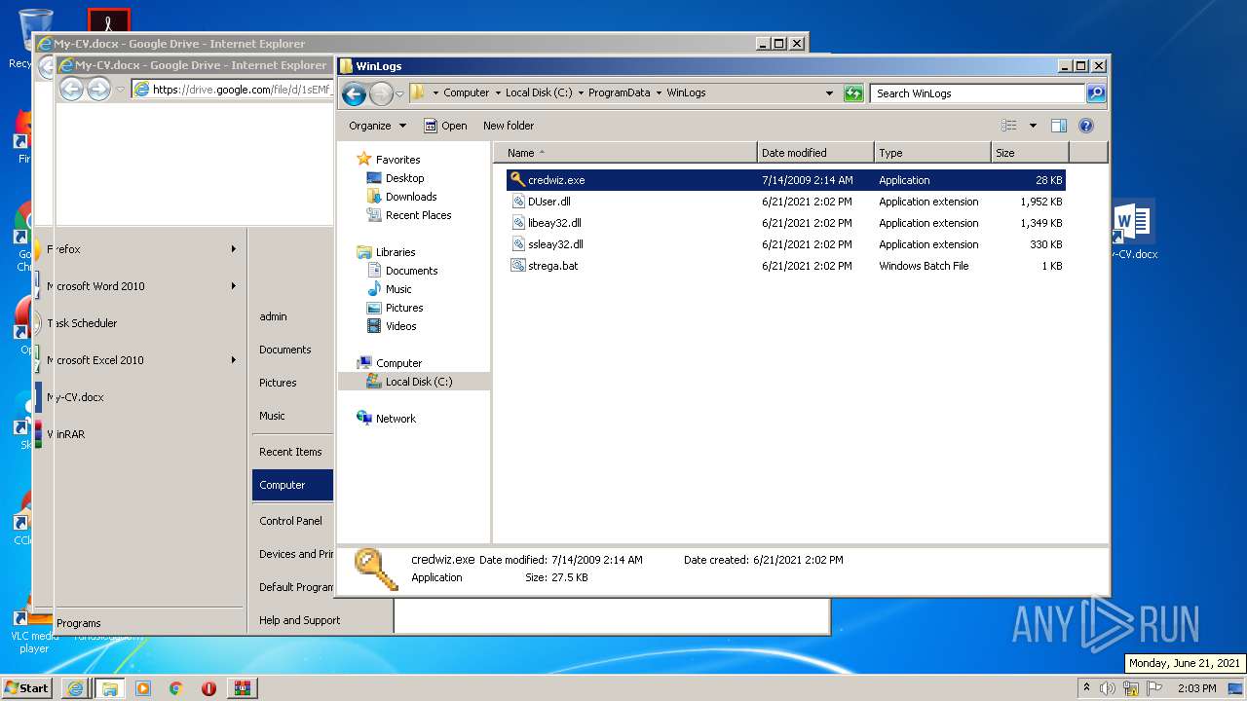The image size is (1247, 701).
Task: Click the Back arrow in Internet Explorer
Action: pyautogui.click(x=71, y=90)
